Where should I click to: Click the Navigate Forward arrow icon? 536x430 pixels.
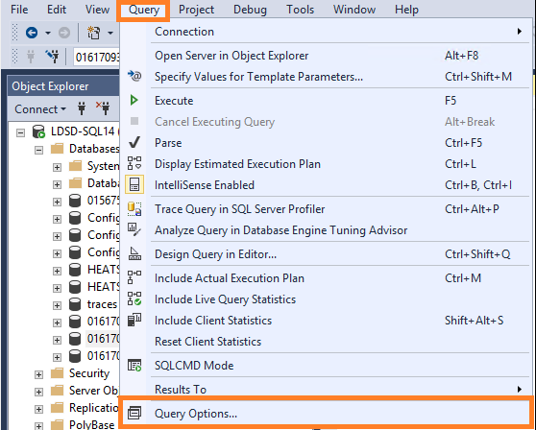pos(64,33)
